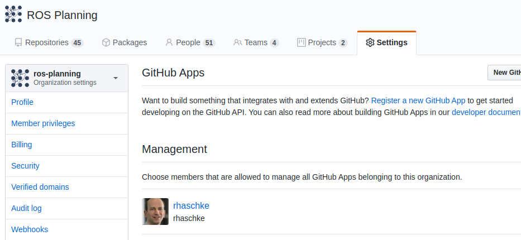Click the Settings gear icon
This screenshot has width=521, height=240.
370,42
